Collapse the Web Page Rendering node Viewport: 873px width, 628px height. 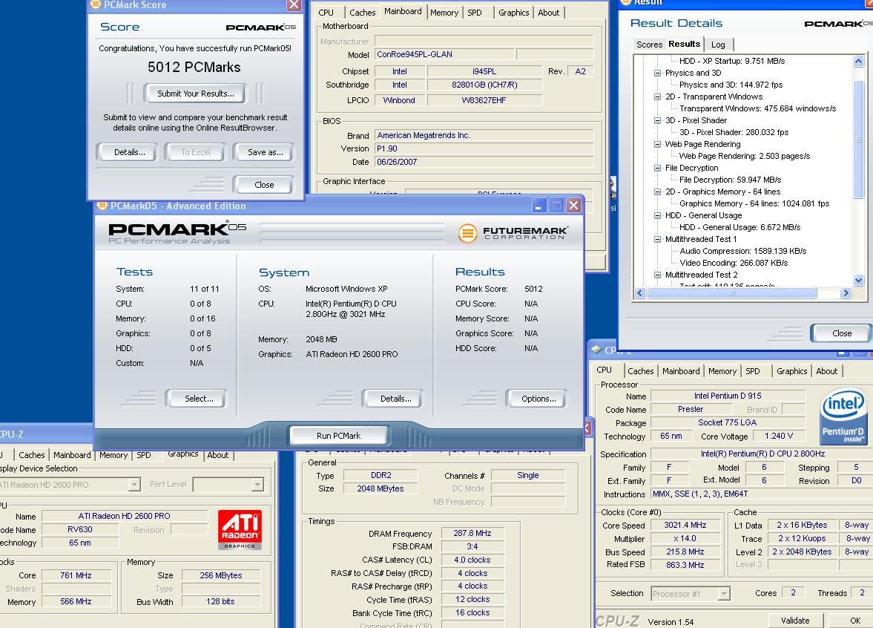point(658,144)
